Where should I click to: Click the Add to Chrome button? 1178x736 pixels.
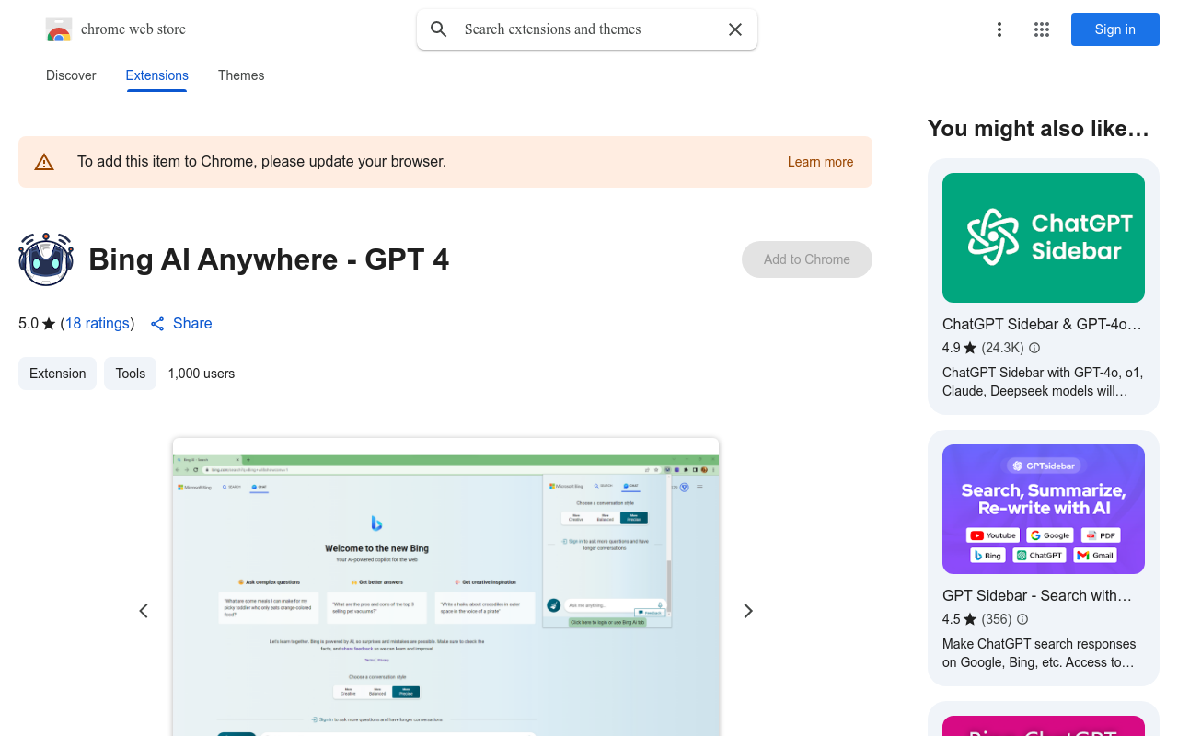807,259
